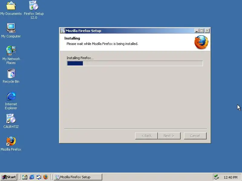Select the Mozilla Firefox desktop shortcut
242x181 pixels.
pos(11,144)
